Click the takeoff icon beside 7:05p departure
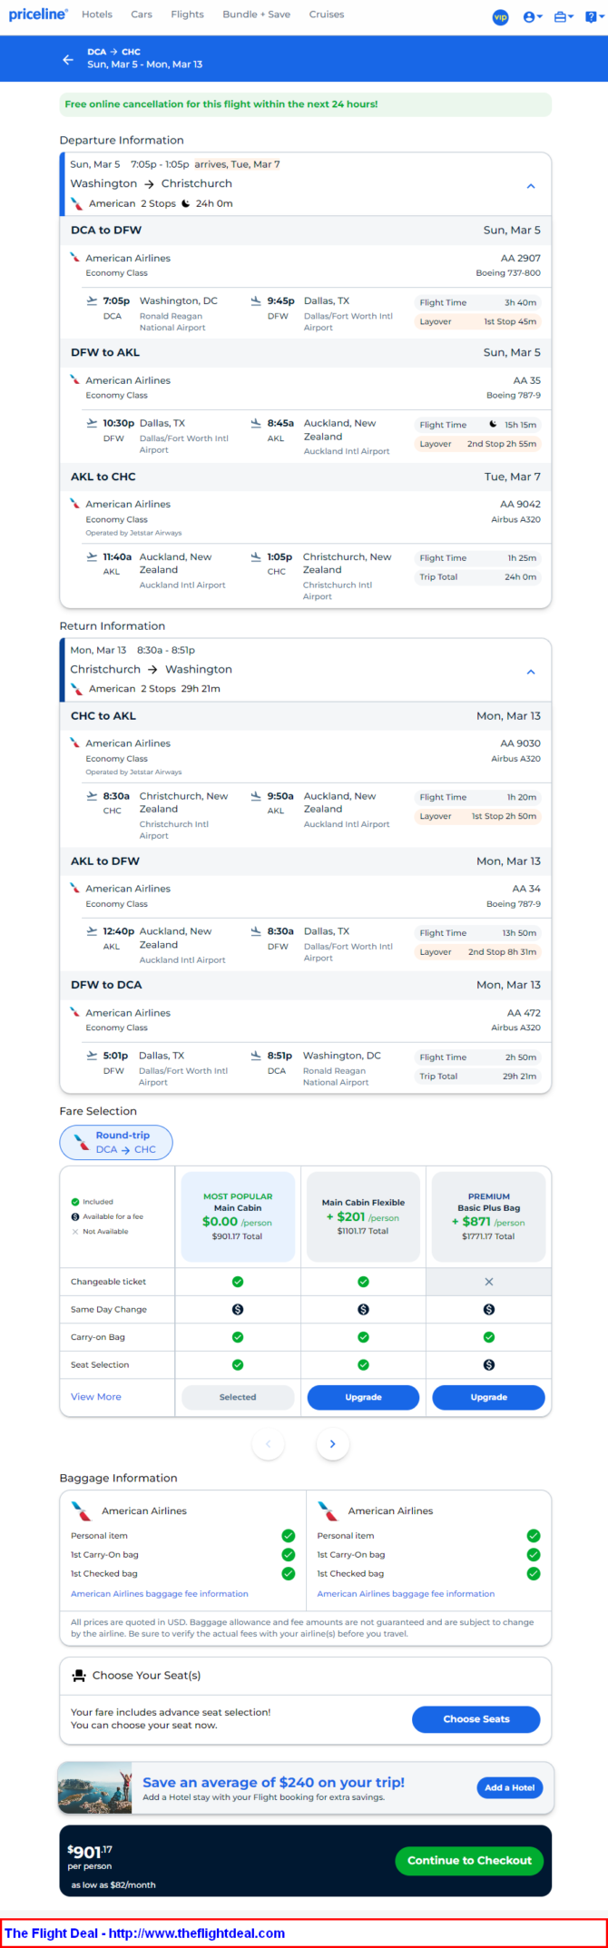Screen dimensions: 608x1948 click(x=92, y=300)
